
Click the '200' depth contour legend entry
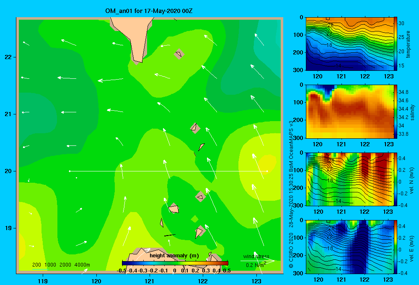coord(36,265)
